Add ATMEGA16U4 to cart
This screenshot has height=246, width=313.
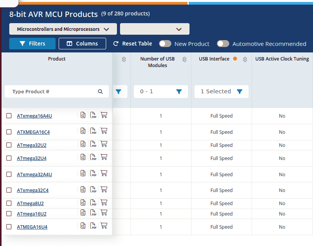(104, 226)
